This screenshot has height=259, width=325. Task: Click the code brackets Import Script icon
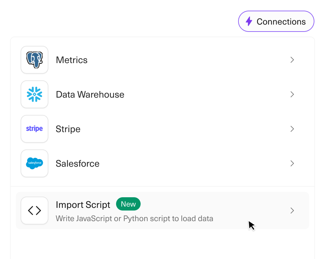[34, 211]
